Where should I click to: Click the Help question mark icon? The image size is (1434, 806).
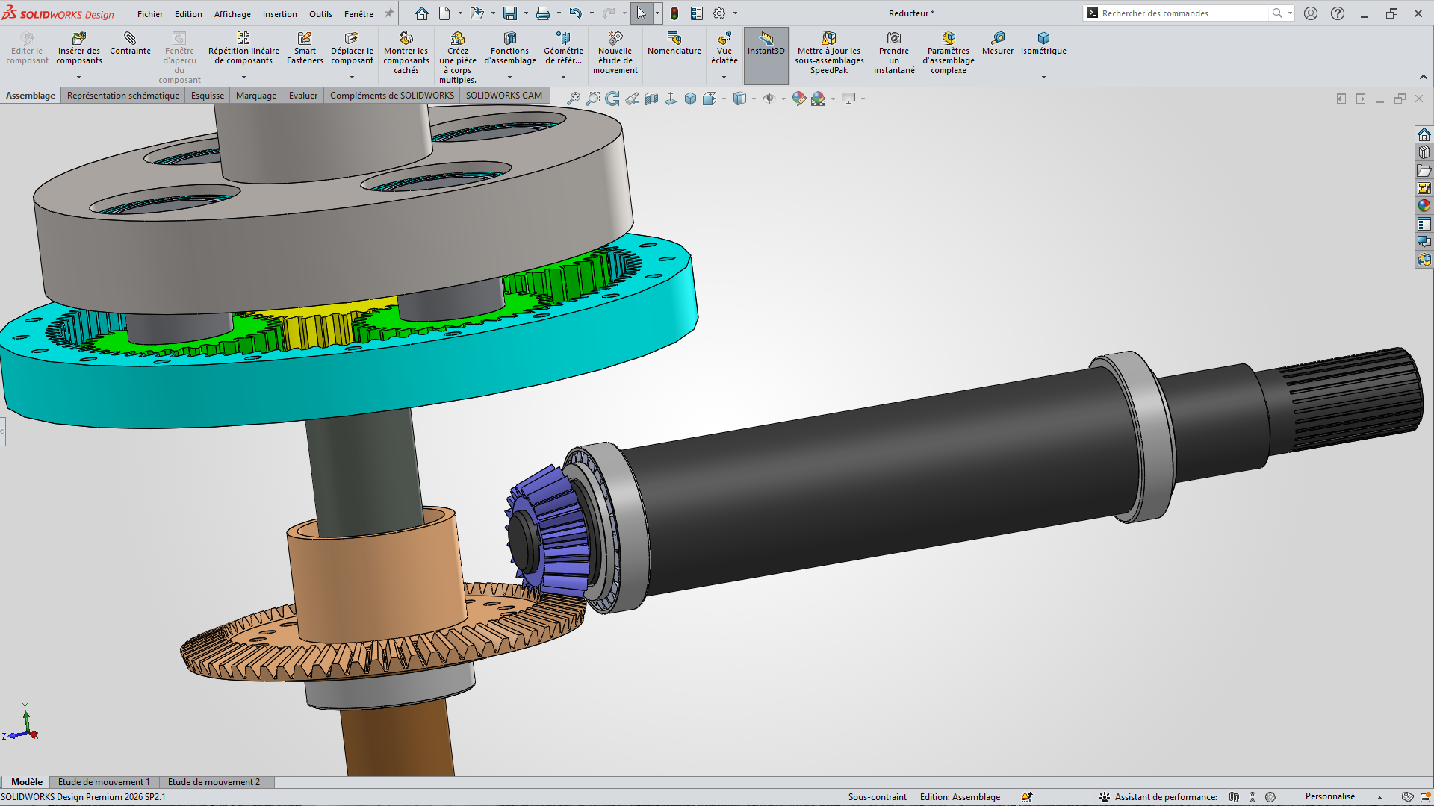pos(1338,13)
